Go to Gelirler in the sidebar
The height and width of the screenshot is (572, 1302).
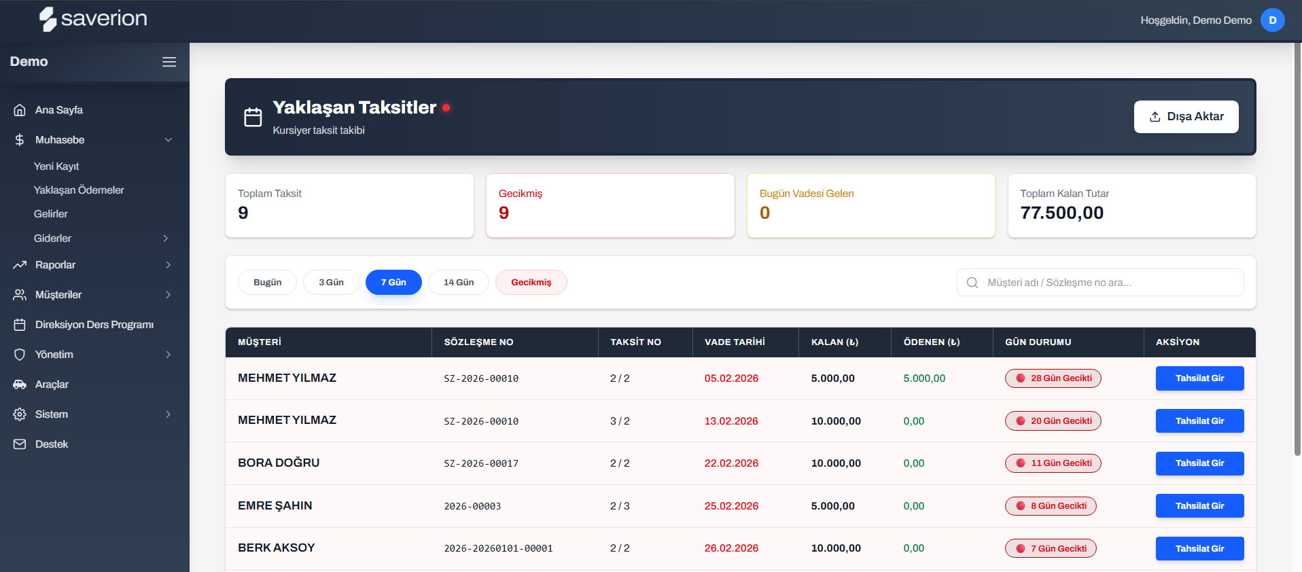51,214
